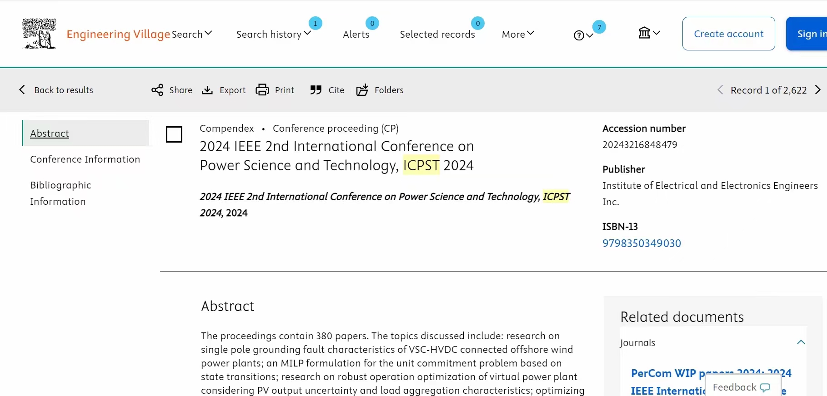Click the Cite quotation icon
Image resolution: width=827 pixels, height=396 pixels.
(x=316, y=90)
